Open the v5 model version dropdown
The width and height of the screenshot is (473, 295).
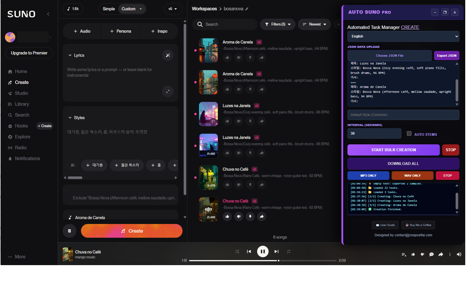pos(173,9)
